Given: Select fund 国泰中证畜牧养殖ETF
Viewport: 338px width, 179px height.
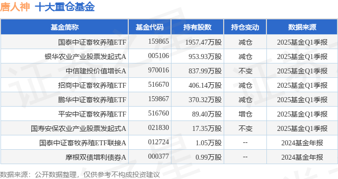Looking at the screenshot, I should [92, 42].
